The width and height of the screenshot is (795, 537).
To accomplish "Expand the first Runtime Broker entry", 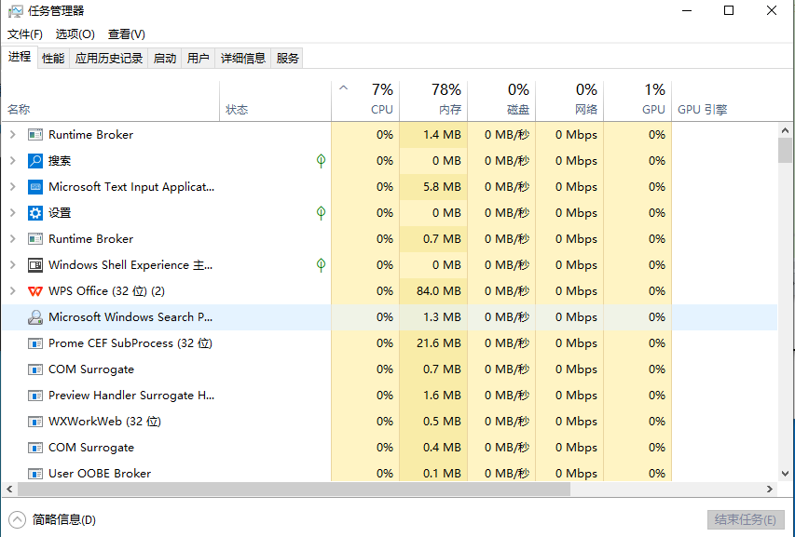I will (x=12, y=135).
